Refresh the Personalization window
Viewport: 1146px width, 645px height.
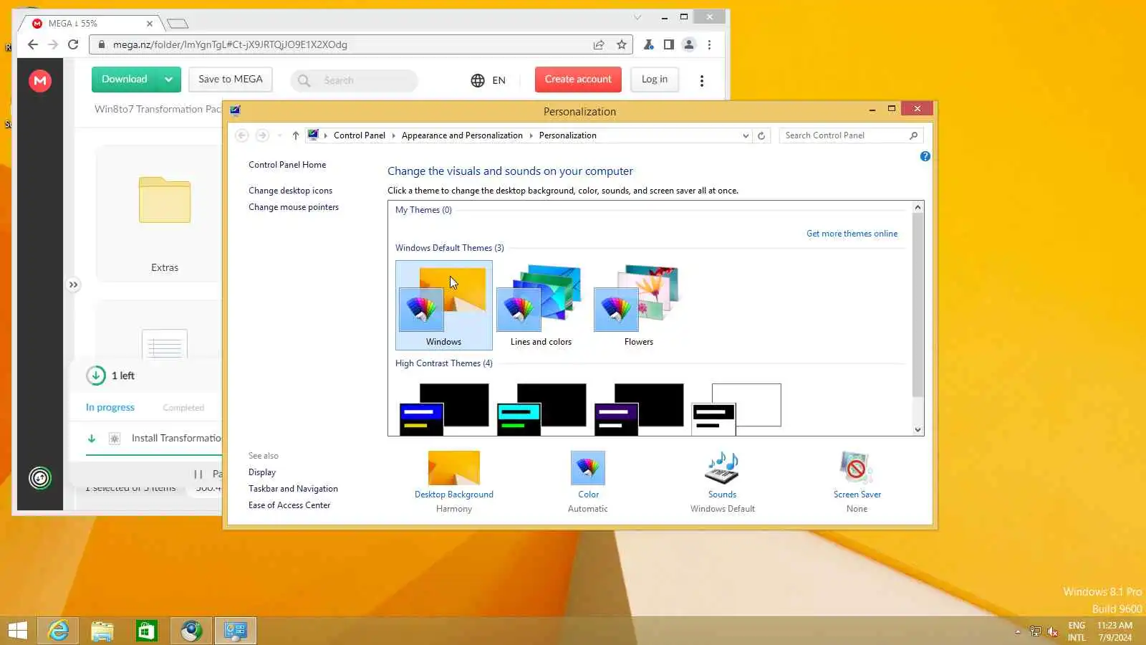click(761, 135)
